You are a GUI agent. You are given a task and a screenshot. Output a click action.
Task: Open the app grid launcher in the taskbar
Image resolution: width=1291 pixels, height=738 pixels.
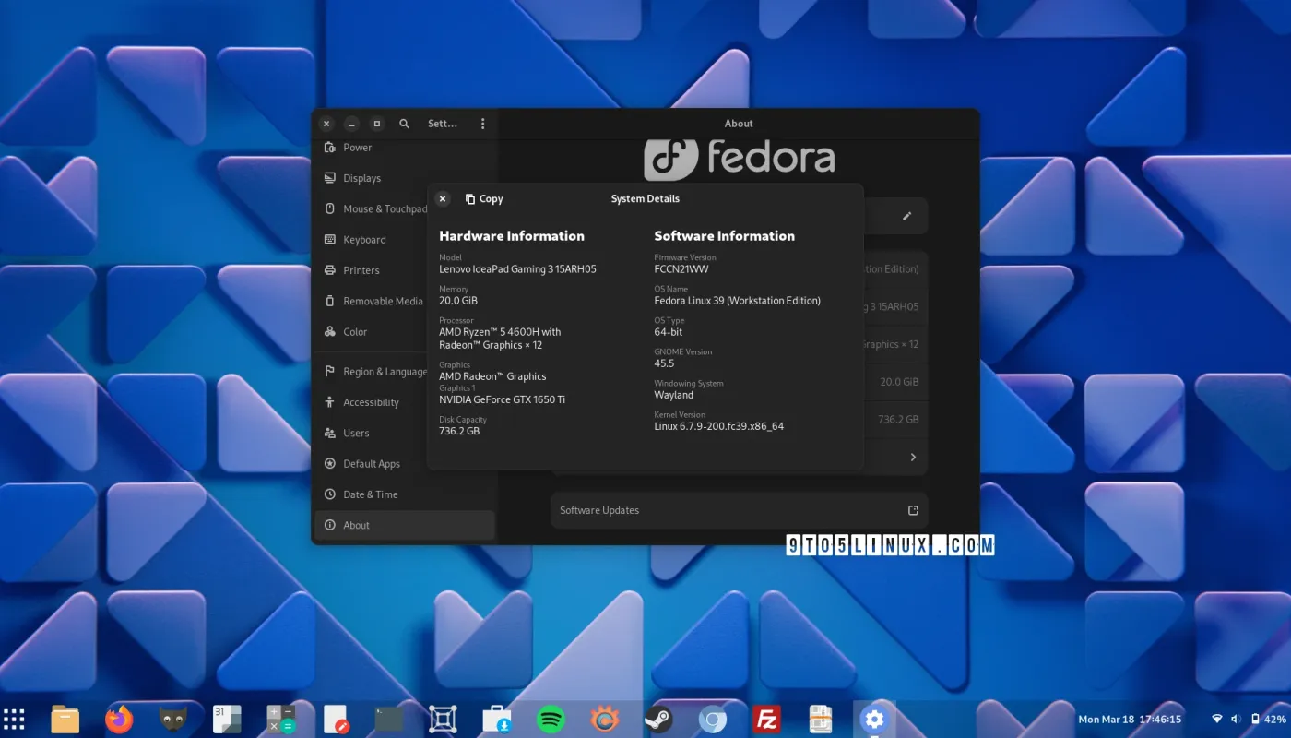pyautogui.click(x=15, y=719)
